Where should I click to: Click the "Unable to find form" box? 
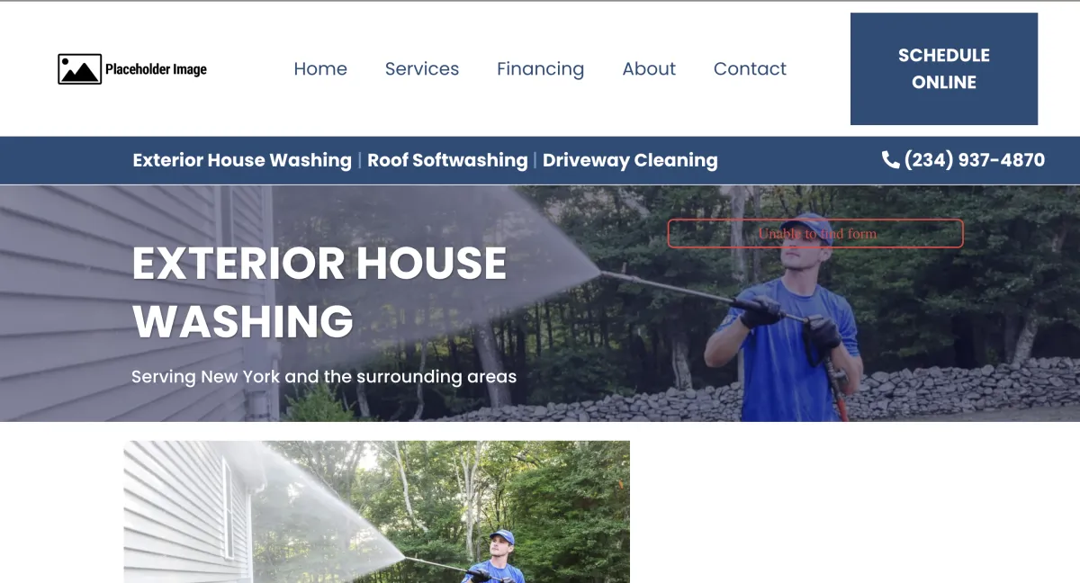[815, 233]
